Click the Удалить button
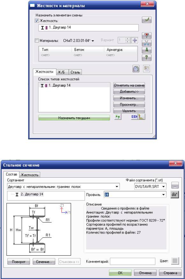Screen dimensions: 185x279 tap(129, 111)
